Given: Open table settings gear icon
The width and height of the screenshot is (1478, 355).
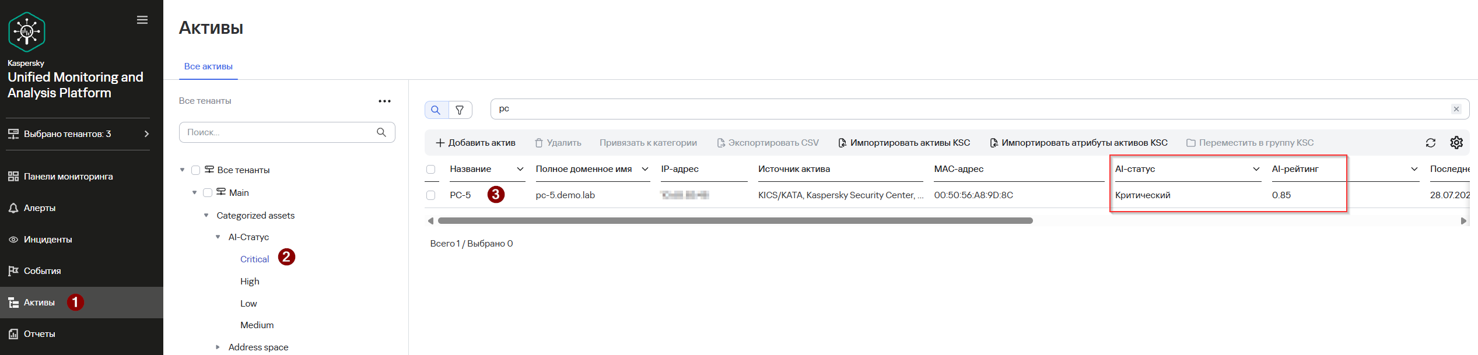Looking at the screenshot, I should coord(1456,143).
